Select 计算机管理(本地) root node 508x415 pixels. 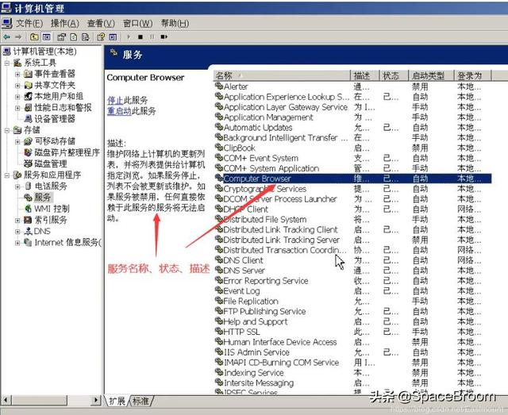(x=44, y=52)
